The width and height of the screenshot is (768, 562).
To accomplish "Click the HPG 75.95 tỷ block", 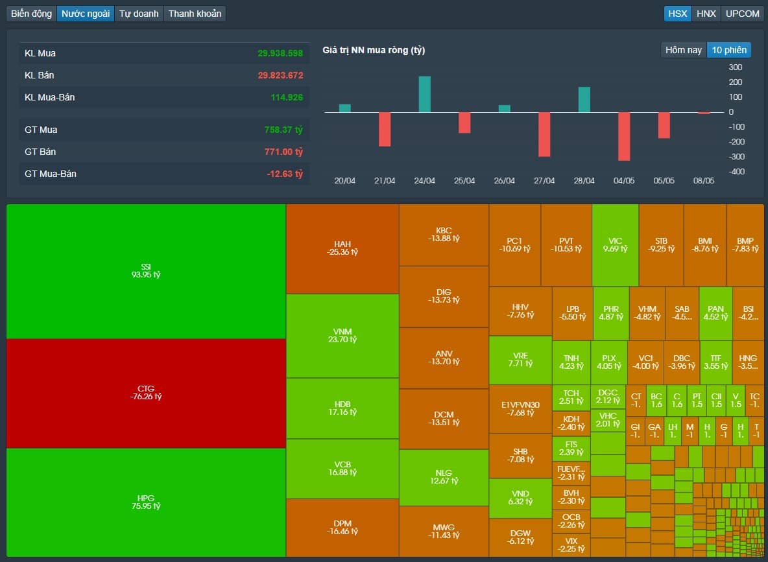I will click(146, 502).
